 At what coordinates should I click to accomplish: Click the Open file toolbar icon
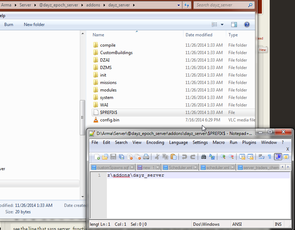[x=105, y=157]
